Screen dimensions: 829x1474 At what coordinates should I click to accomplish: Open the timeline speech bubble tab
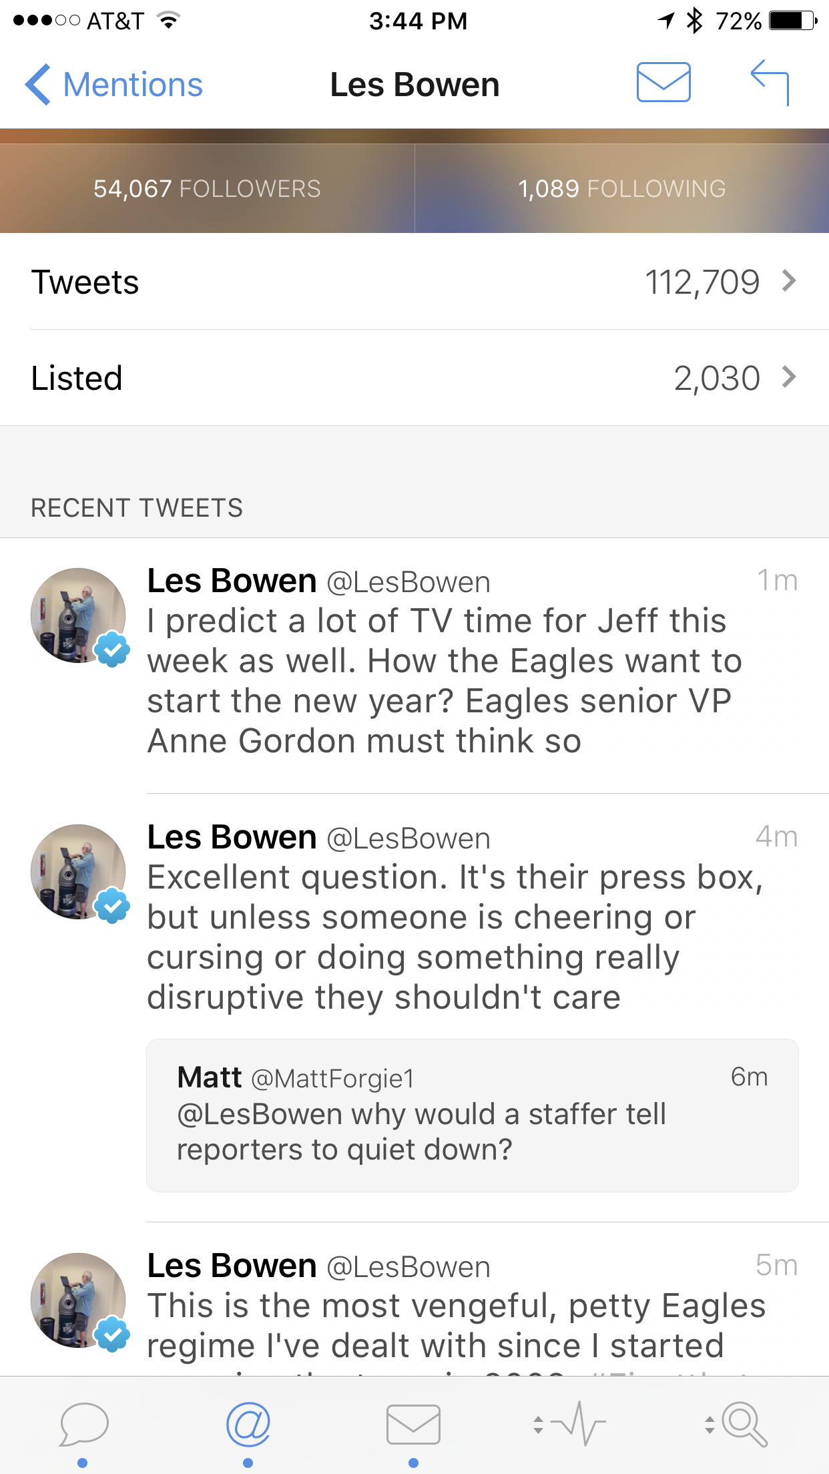coord(83,1425)
